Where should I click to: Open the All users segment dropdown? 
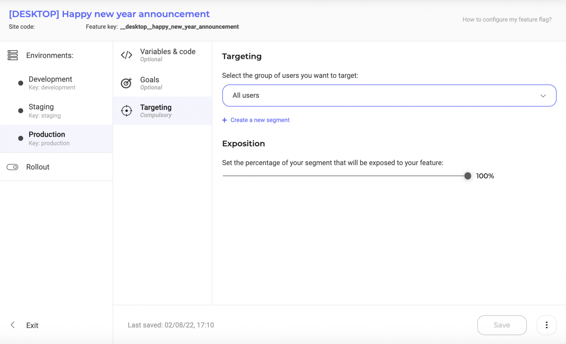click(x=389, y=96)
